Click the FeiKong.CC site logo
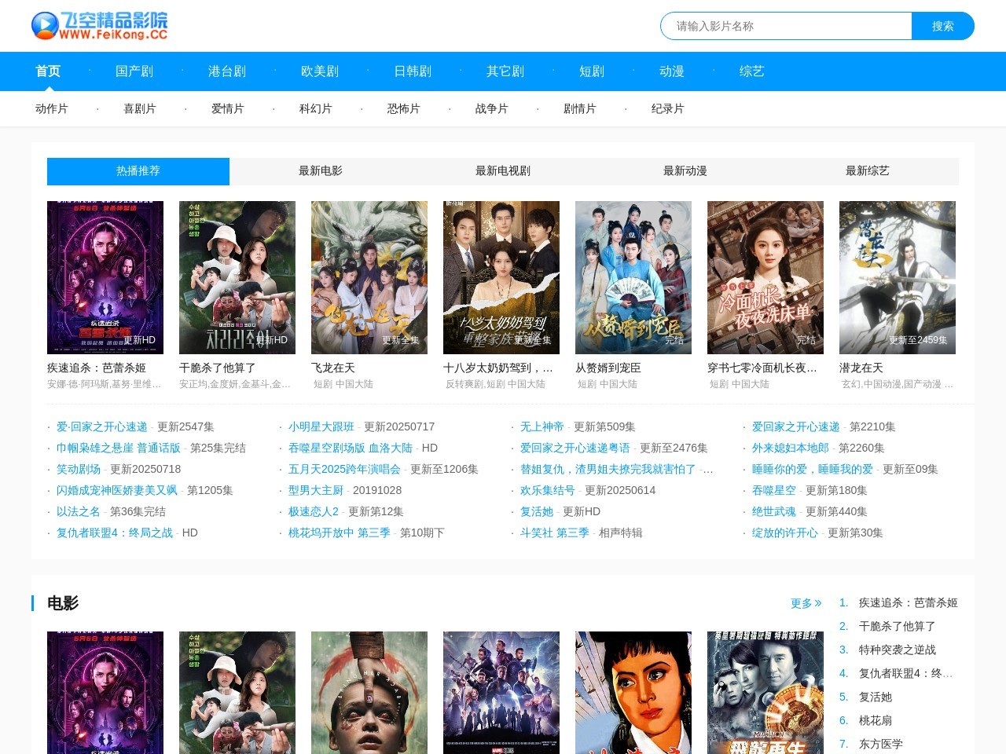This screenshot has height=754, width=1006. [x=100, y=26]
